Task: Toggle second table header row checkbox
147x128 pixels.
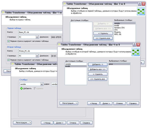Action: click(9, 60)
